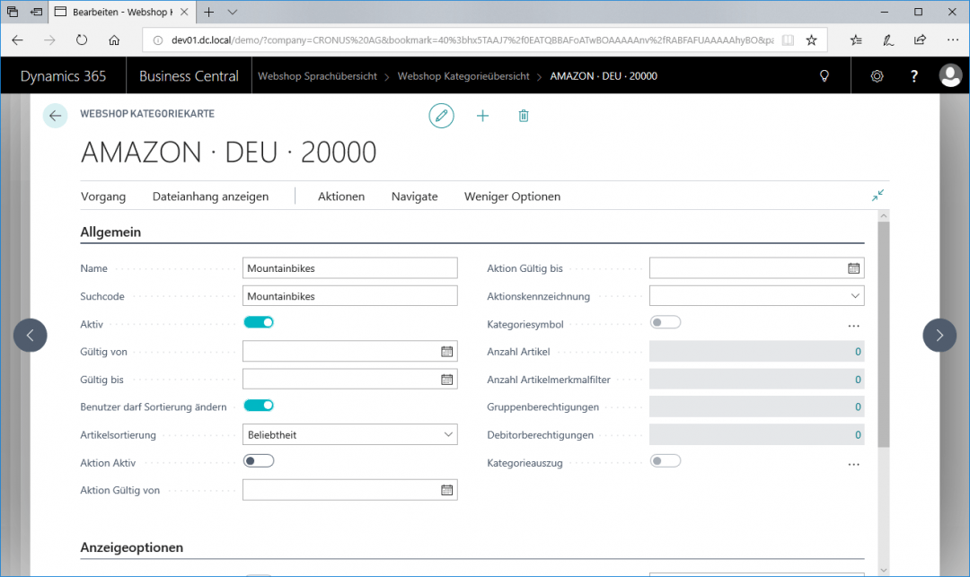Click the plus icon for new record
Viewport: 970px width, 577px height.
(x=482, y=116)
